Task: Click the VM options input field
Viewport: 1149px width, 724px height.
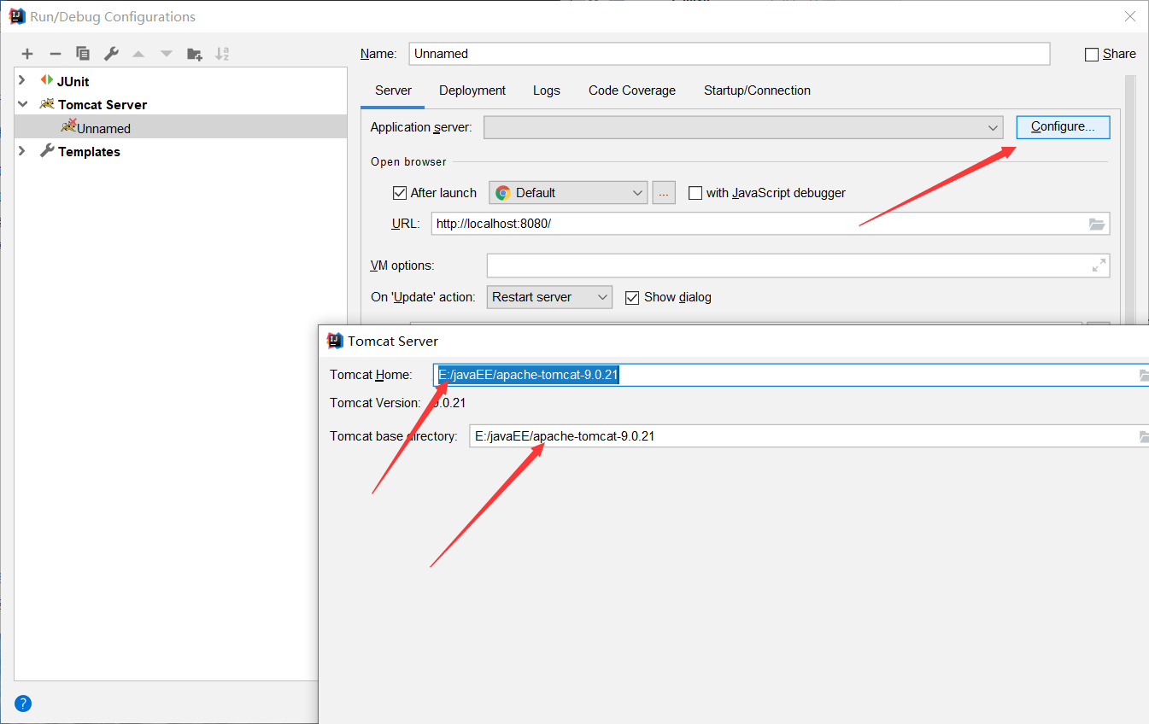Action: click(798, 266)
